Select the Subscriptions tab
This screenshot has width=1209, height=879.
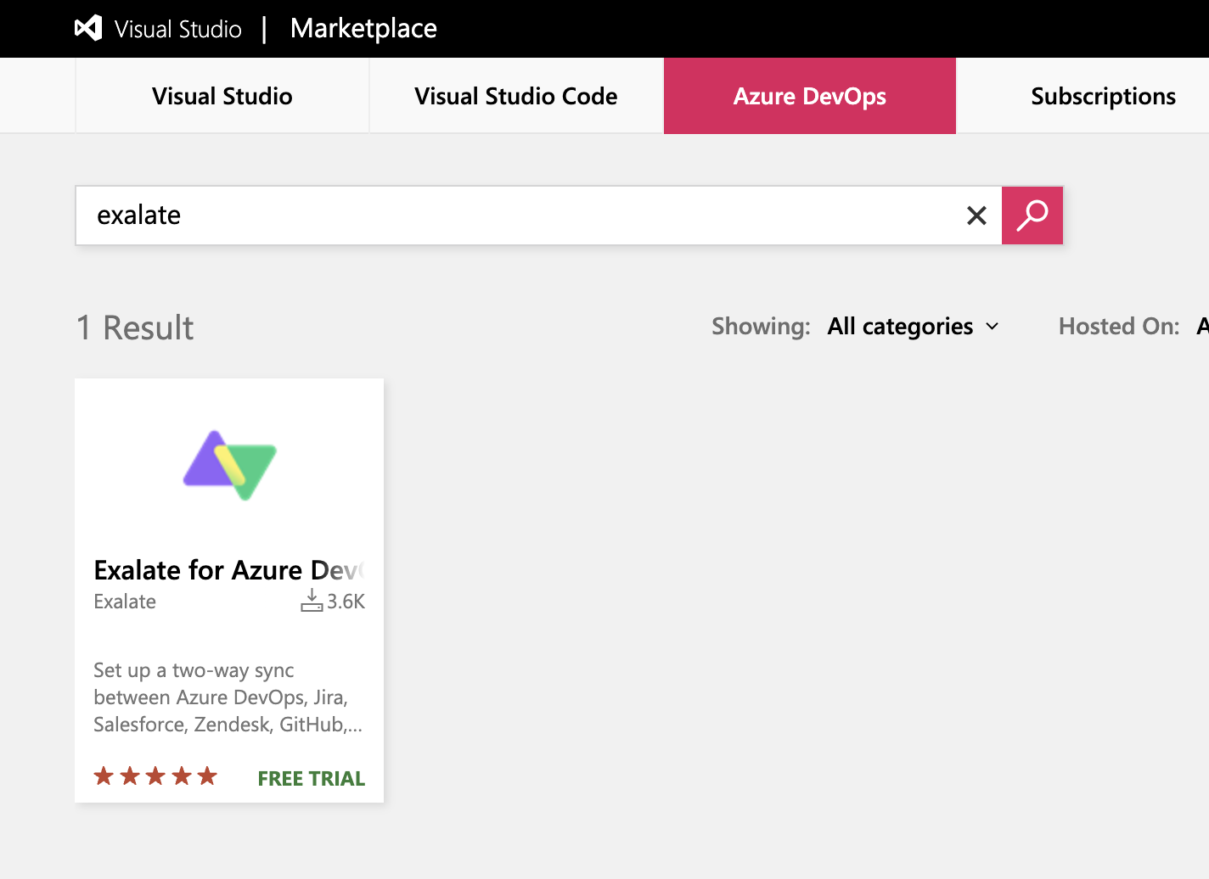pyautogui.click(x=1103, y=96)
